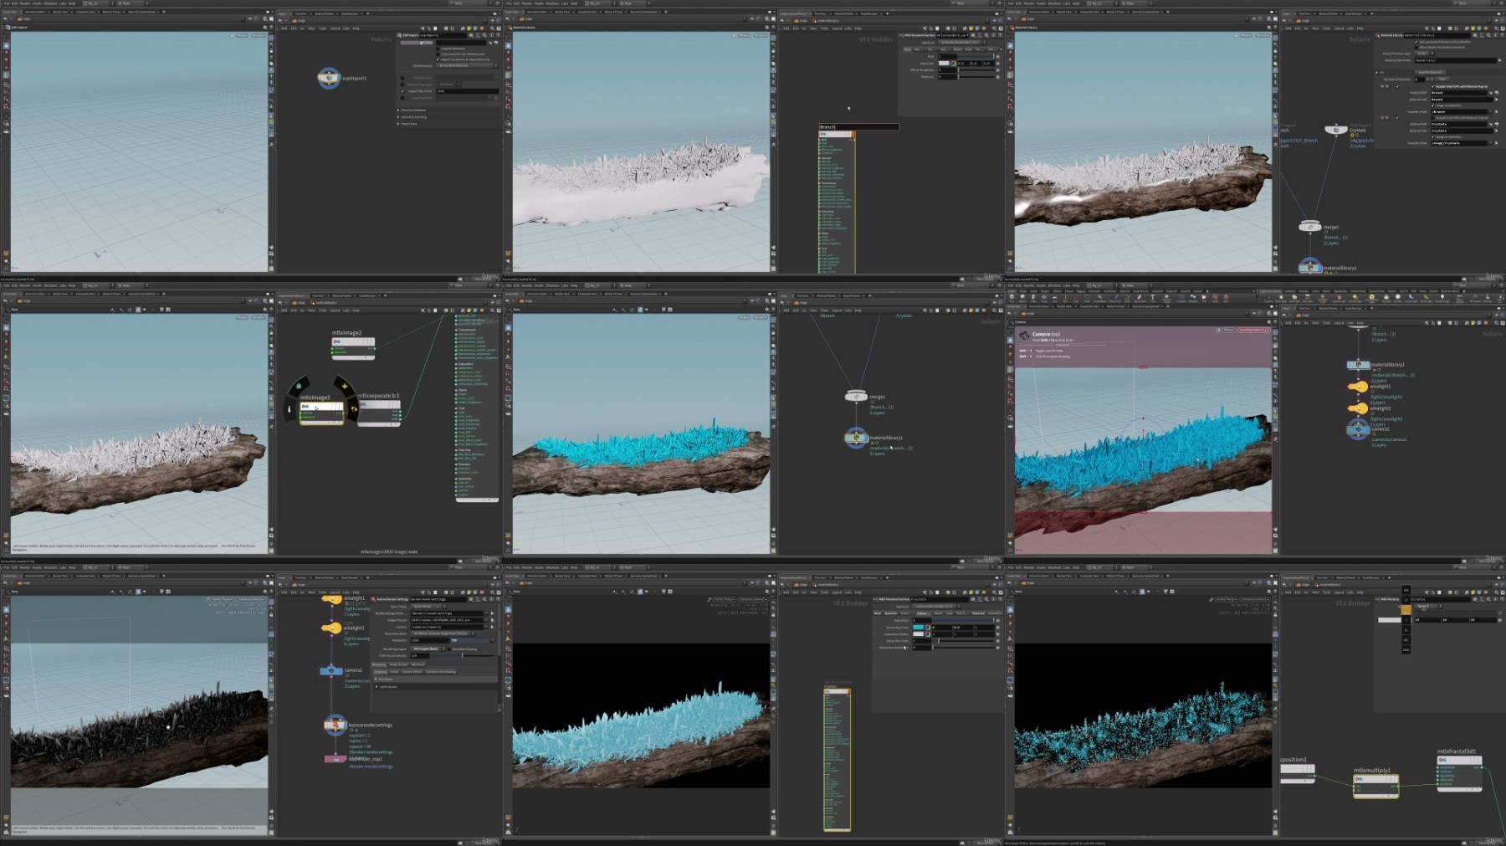
Task: Enable the Load As Reference checkbox
Action: (x=438, y=49)
